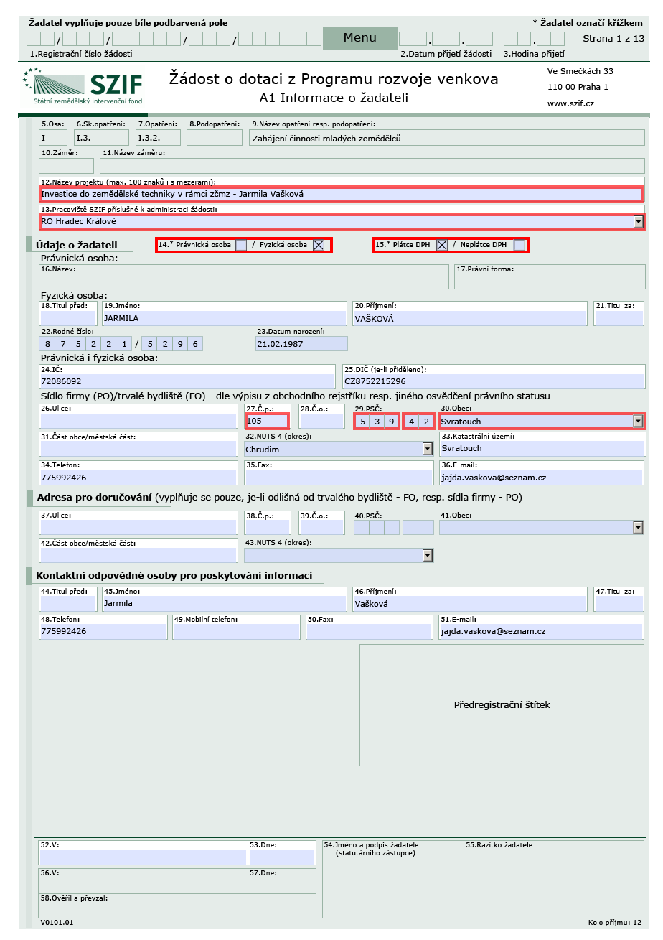Screen dimensions: 663x940
Task: Select the field 38 Č.p.
Action: click(268, 527)
